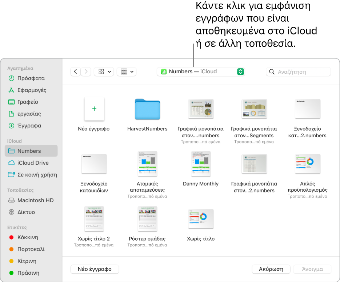Screen dimensions: 340x282
Task: Select the HarvestNumbers folder
Action: [147, 109]
